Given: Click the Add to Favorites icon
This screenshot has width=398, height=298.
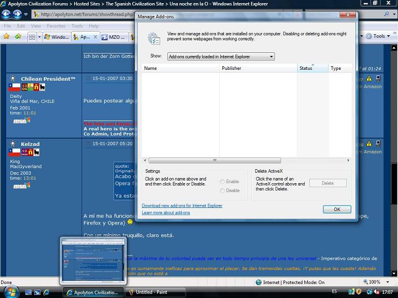Looking at the screenshot, I should 18,37.
